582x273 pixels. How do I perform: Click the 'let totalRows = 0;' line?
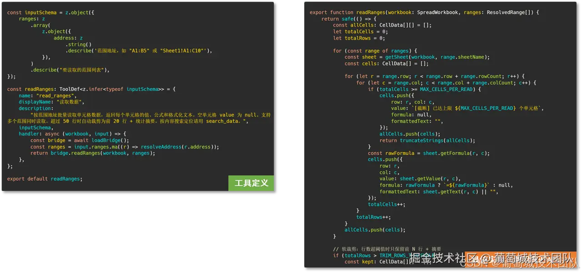coord(359,38)
